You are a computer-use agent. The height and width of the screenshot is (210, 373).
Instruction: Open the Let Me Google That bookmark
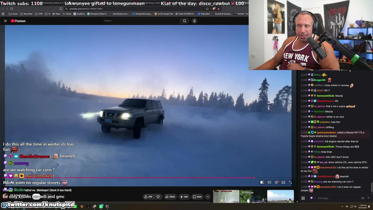[164, 14]
